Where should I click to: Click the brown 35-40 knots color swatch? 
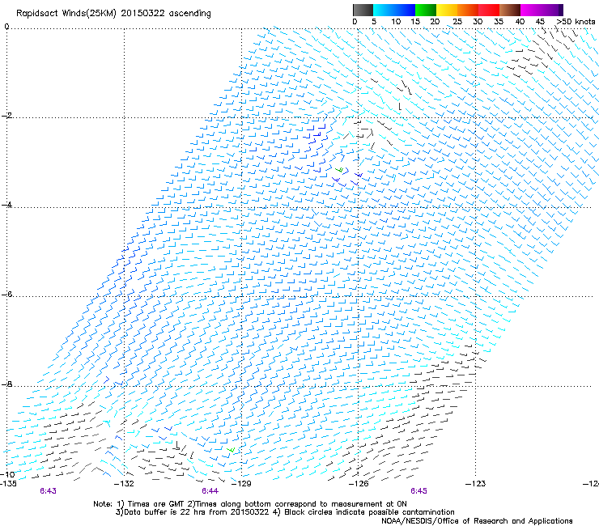(x=510, y=10)
